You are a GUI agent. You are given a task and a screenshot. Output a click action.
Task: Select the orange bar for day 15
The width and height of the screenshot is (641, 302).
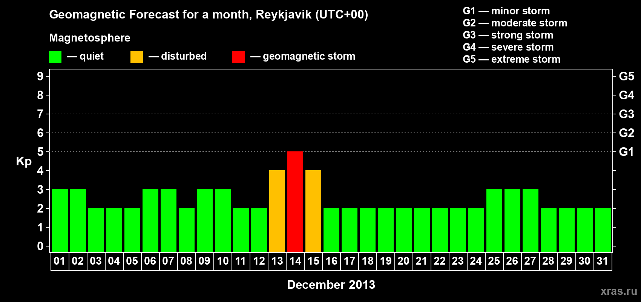(313, 211)
